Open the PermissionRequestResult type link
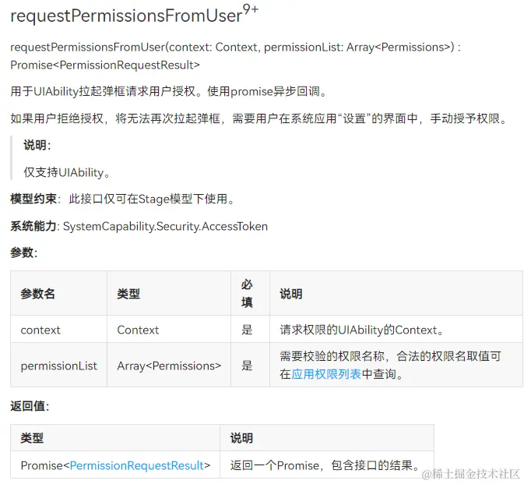Viewport: 524px width, 484px height. pyautogui.click(x=137, y=465)
